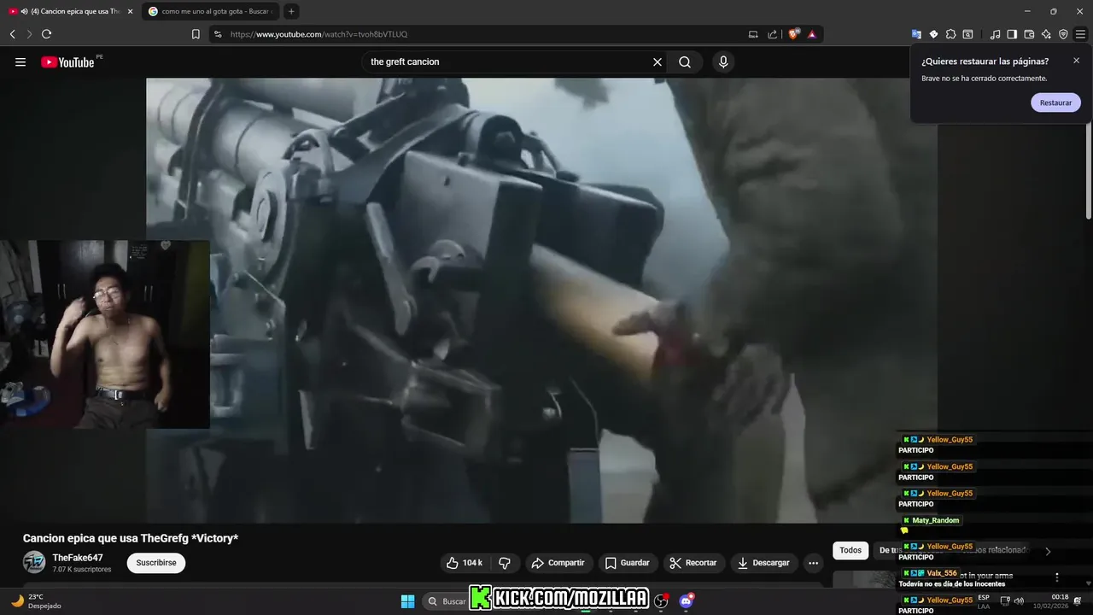Screen dimensions: 1093x615
Task: Close the restore pages popup
Action: [1076, 61]
